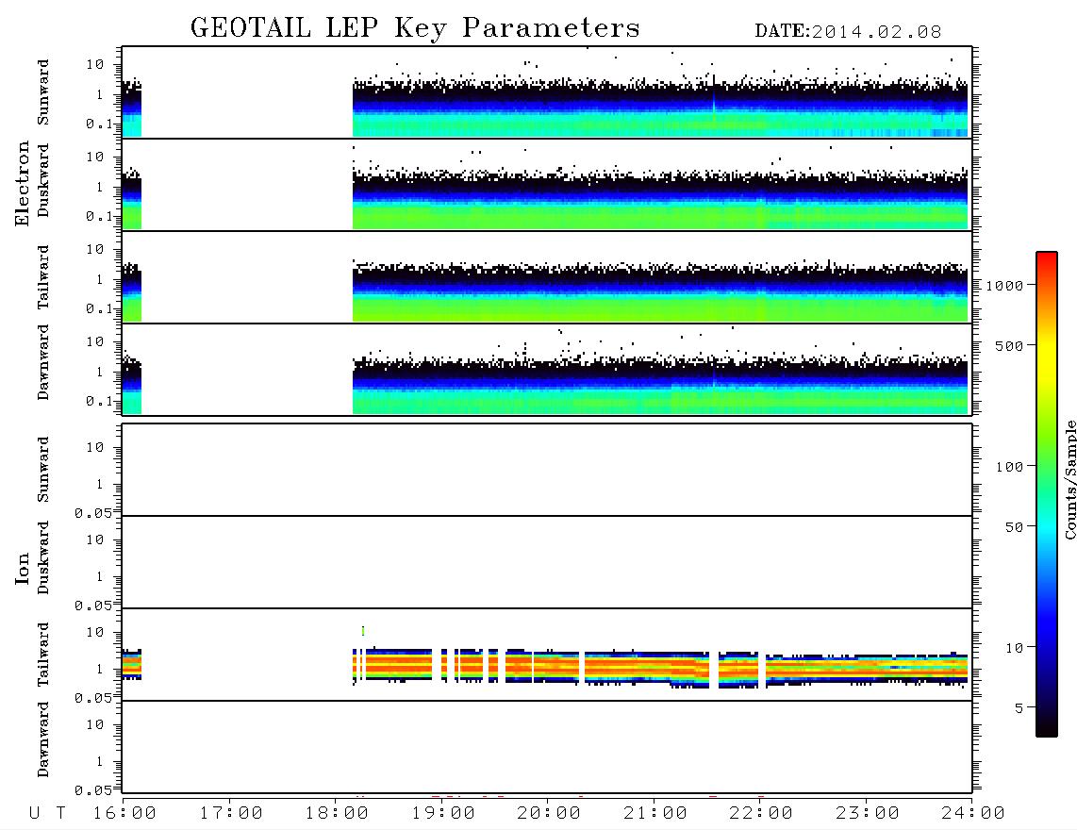
Task: Click the '16:00' time axis label
Action: (x=124, y=813)
